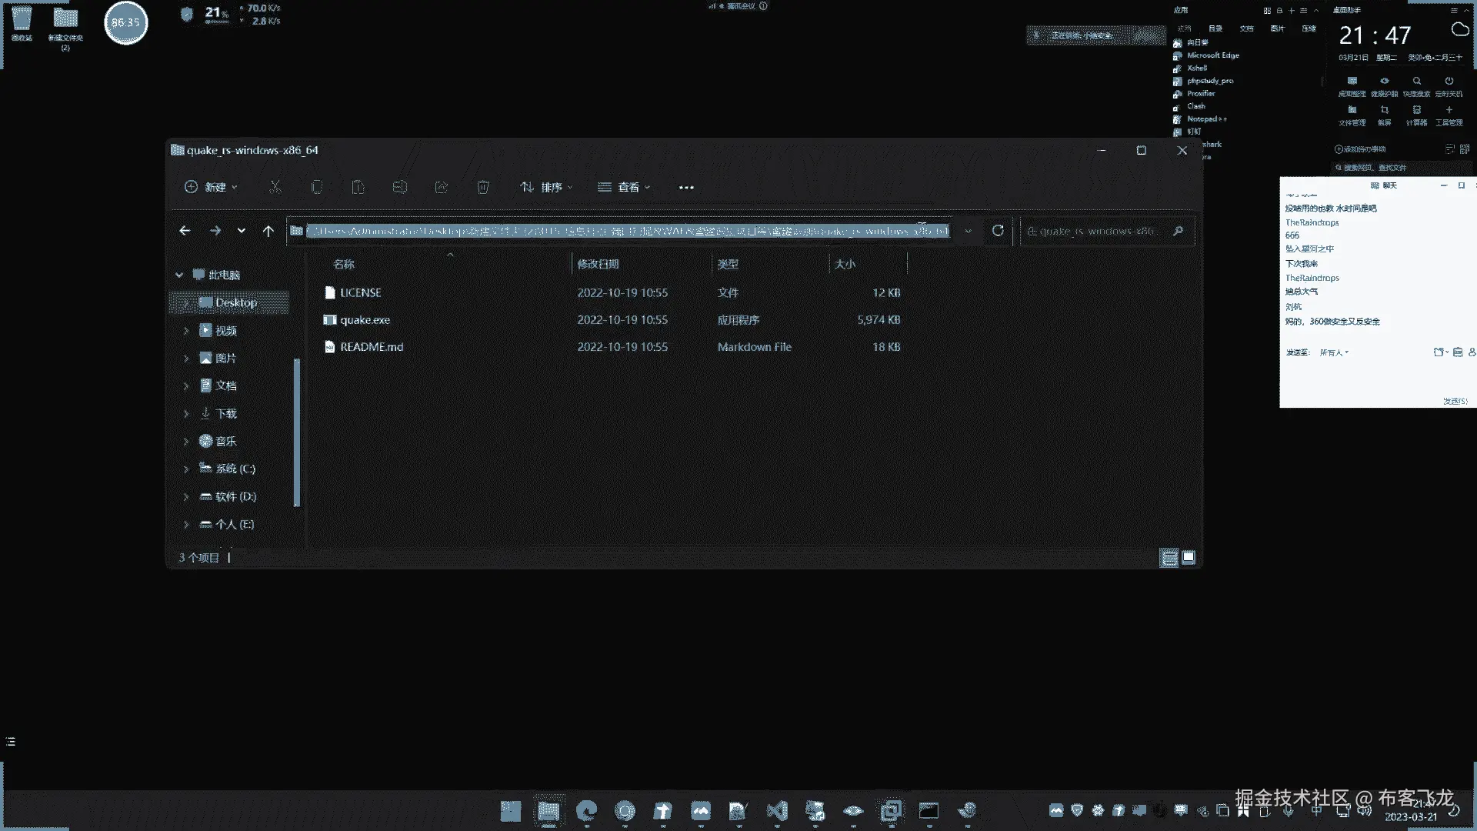The image size is (1477, 831).
Task: Click the Copy icon in Explorer toolbar
Action: coord(317,187)
